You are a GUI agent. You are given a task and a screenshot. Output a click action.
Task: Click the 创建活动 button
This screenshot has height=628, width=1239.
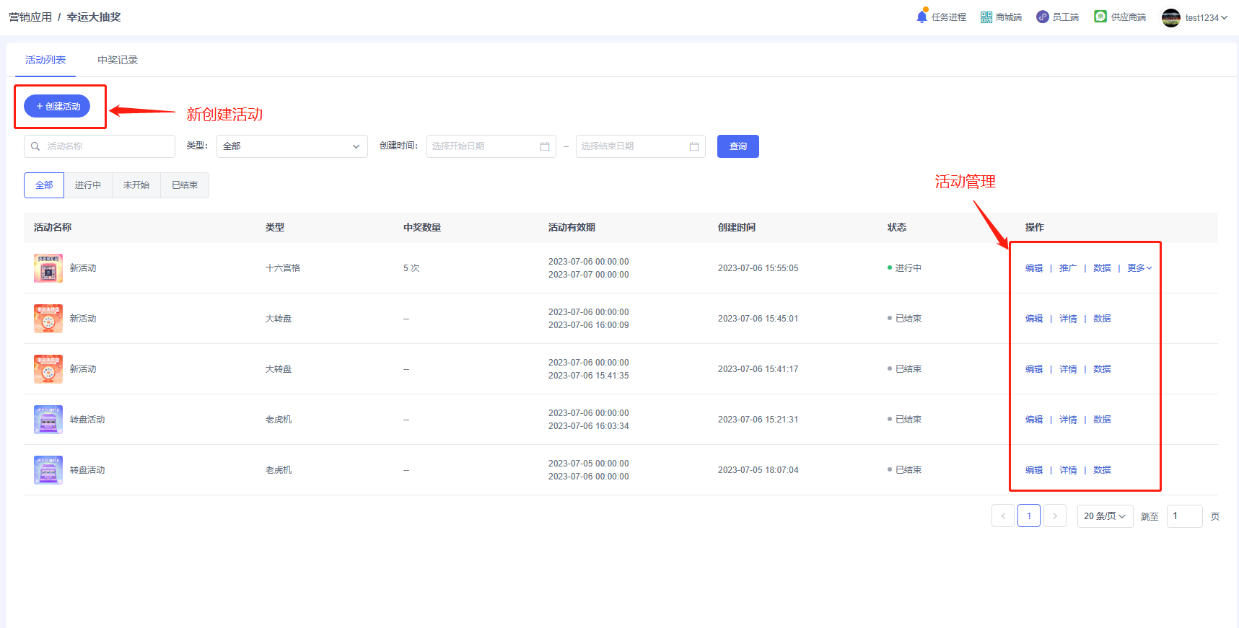[x=57, y=107]
